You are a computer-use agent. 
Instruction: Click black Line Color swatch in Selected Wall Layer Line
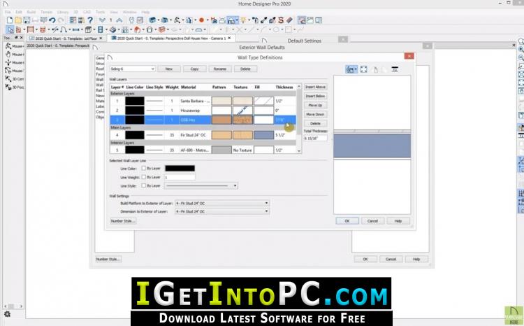pyautogui.click(x=180, y=169)
